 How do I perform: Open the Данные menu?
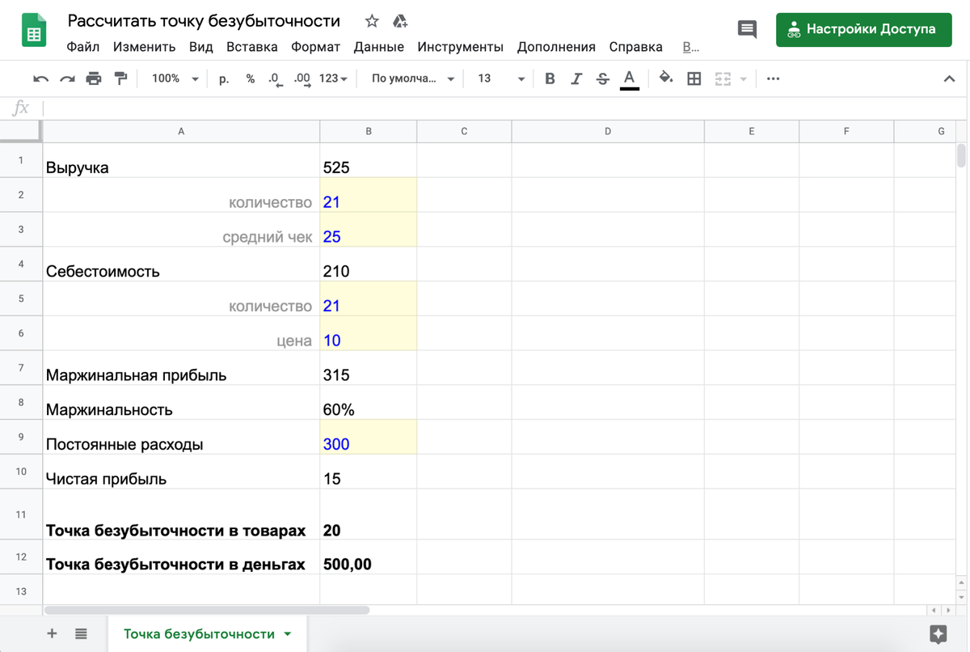(378, 47)
